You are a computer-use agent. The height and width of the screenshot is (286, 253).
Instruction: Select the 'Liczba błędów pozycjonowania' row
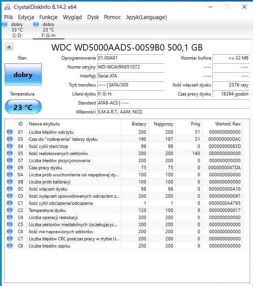coord(124,160)
